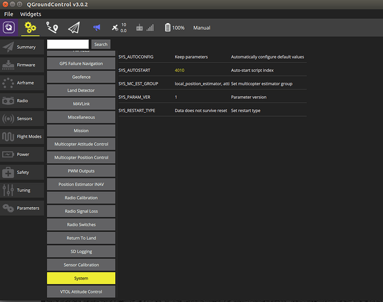Open the Power setup page
The height and width of the screenshot is (302, 383).
[x=22, y=154]
